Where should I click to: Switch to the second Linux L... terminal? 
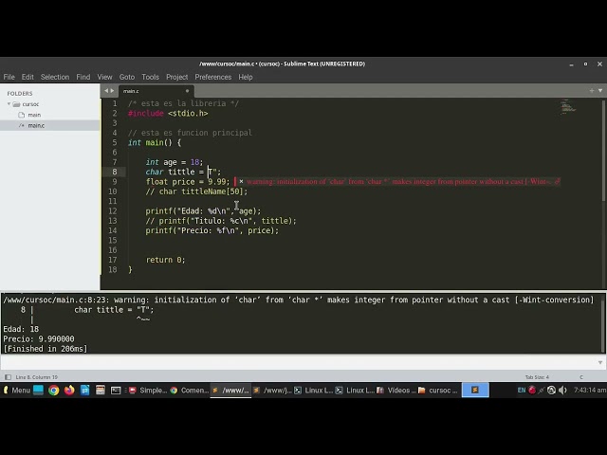click(x=355, y=391)
